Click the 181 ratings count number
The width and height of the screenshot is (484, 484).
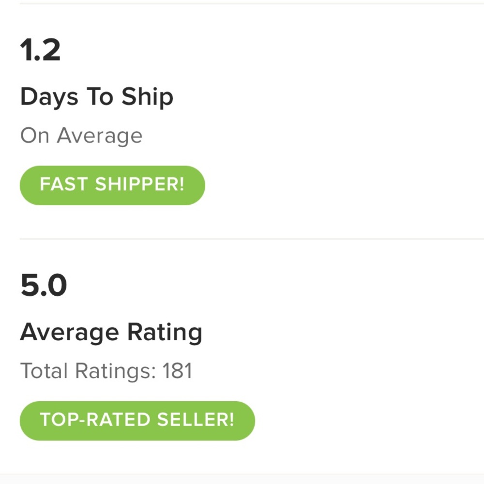click(177, 371)
